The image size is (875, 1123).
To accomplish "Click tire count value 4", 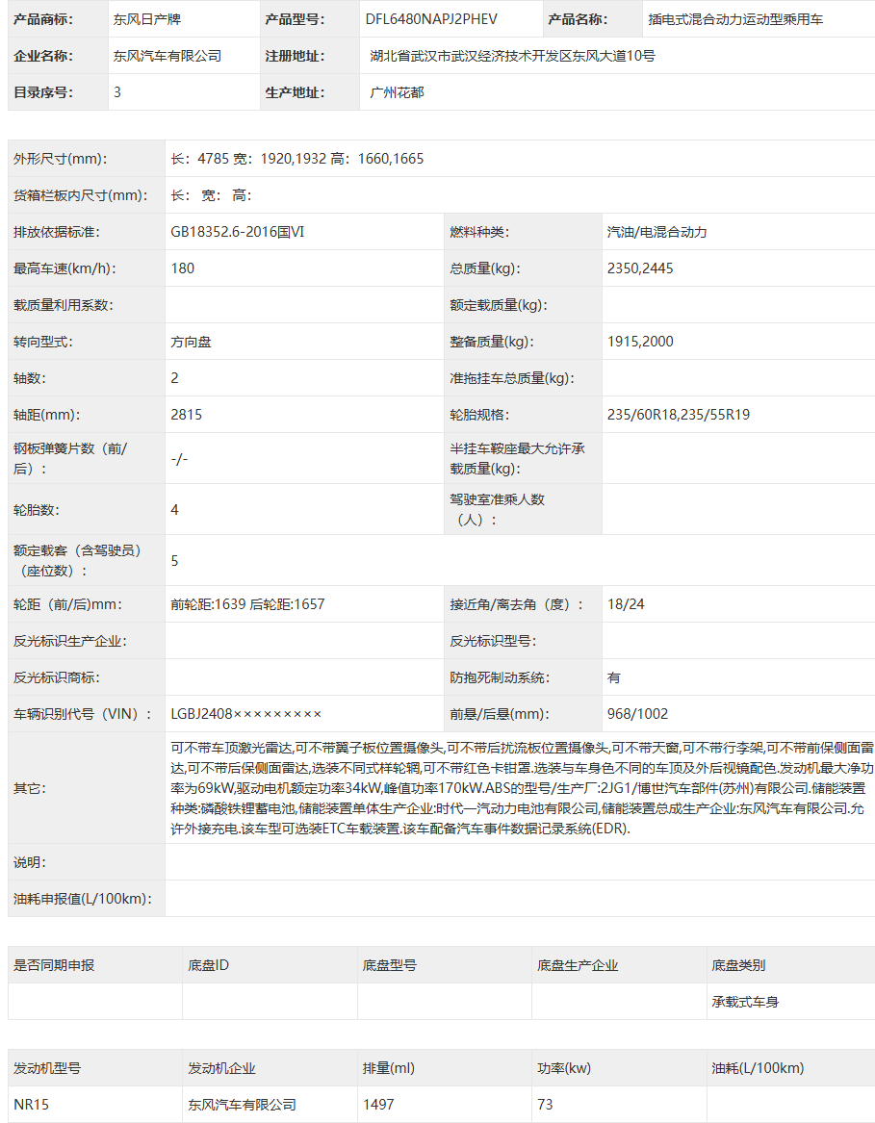I will tap(175, 510).
